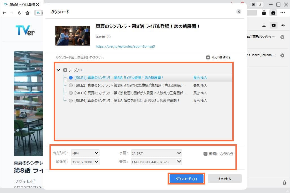Collapse the シーズン0 tree with the chevron
This screenshot has height=193, width=290.
[x=59, y=70]
